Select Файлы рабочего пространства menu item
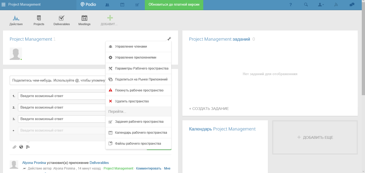365x173 pixels. coord(138,144)
